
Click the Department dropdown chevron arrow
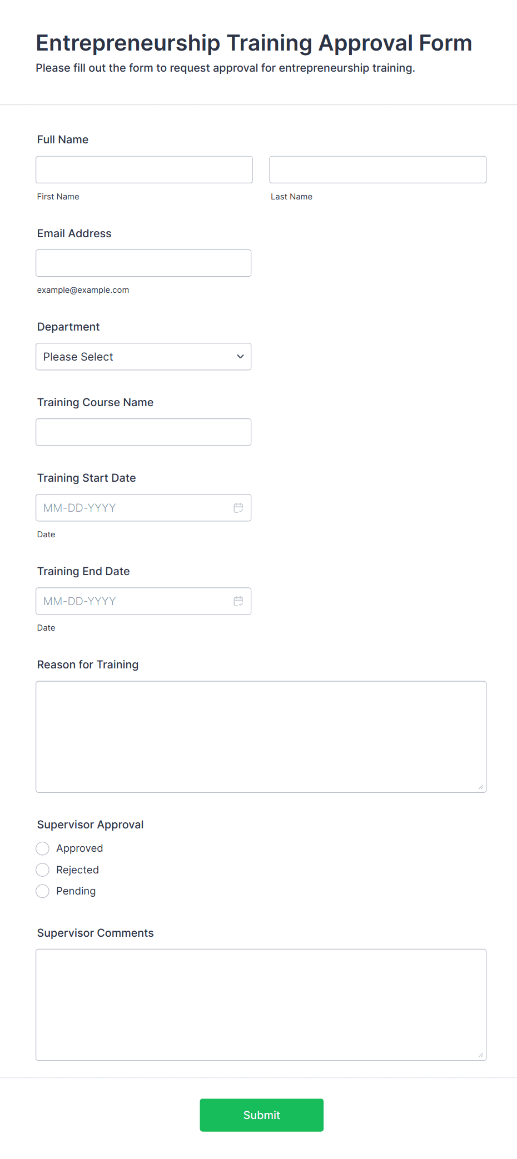pos(240,357)
